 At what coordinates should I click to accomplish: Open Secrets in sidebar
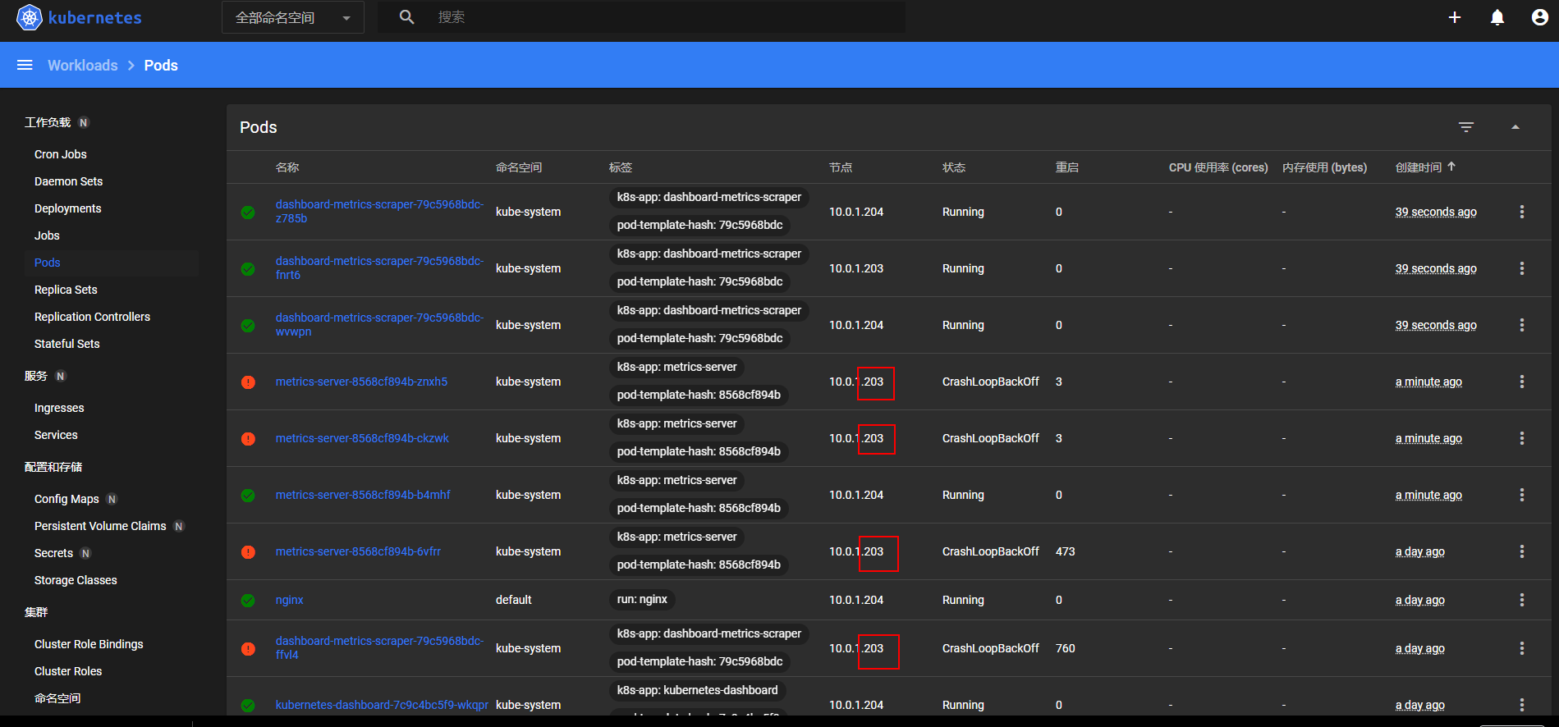pyautogui.click(x=53, y=553)
